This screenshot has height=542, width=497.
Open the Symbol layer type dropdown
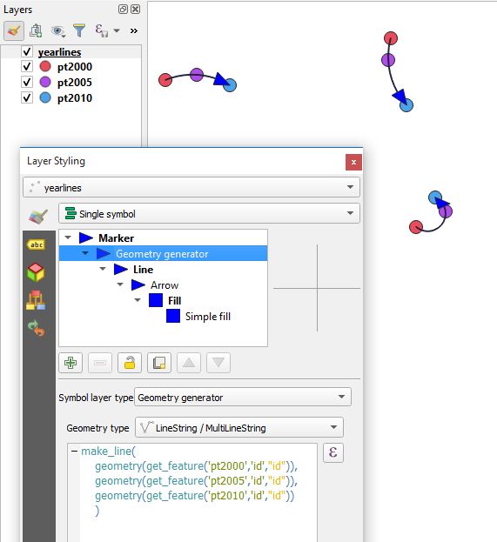pos(243,397)
